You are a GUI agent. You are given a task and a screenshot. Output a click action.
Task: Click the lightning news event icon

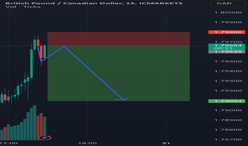[44, 138]
